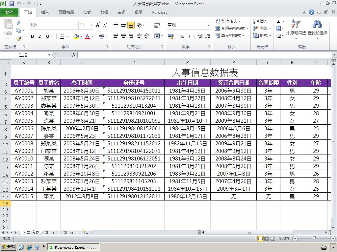Click the decrease indent icon

tap(140, 36)
